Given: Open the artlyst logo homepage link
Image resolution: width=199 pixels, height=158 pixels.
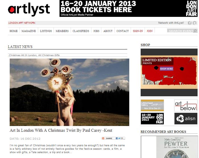Looking at the screenshot, I should tap(29, 9).
